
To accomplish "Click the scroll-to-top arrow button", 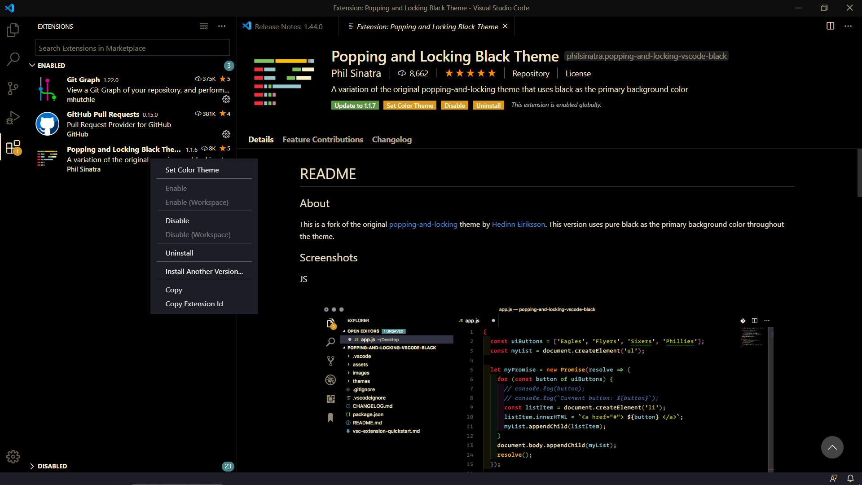I will tap(832, 447).
